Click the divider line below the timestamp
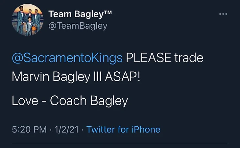 pyautogui.click(x=120, y=143)
